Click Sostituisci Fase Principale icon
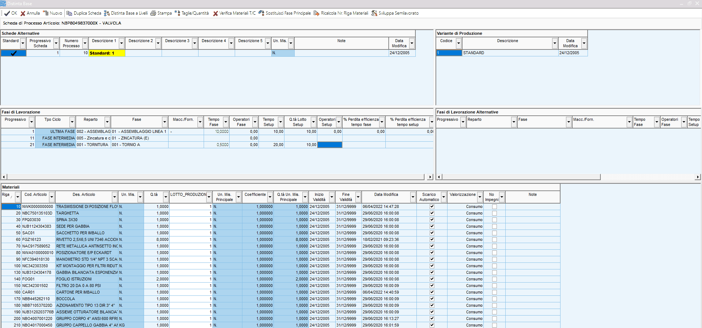Image resolution: width=702 pixels, height=328 pixels. coord(261,13)
